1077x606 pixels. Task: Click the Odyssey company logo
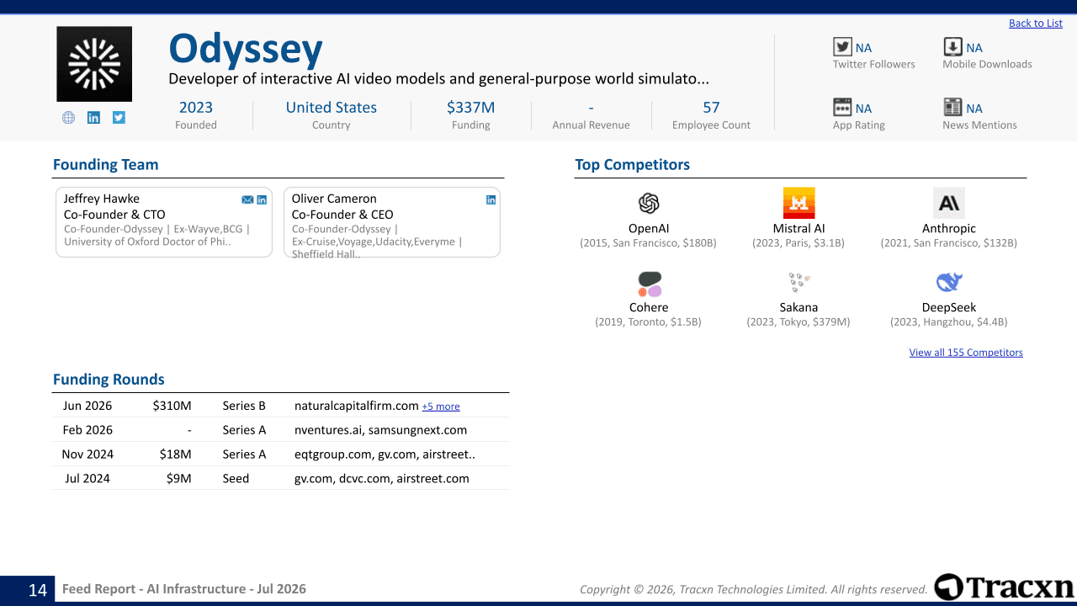click(x=94, y=64)
